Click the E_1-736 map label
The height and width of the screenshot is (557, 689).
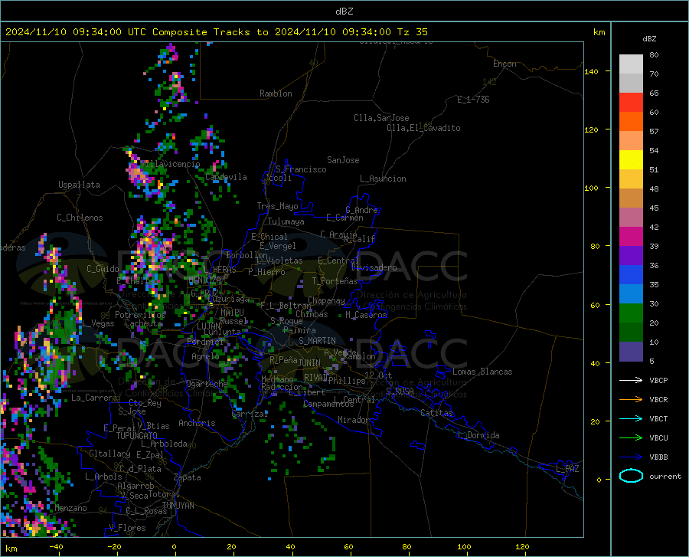(x=473, y=100)
